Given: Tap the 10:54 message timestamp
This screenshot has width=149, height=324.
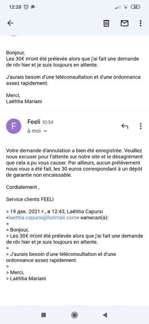Looking at the screenshot, I should click(48, 122).
